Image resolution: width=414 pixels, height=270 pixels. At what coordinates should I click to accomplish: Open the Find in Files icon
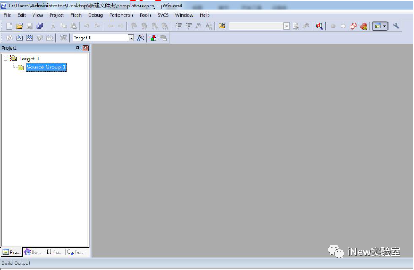click(222, 26)
